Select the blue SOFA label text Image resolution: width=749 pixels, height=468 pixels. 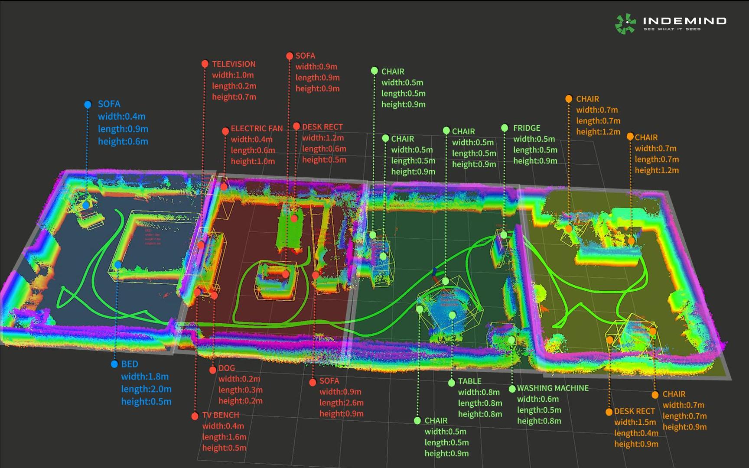[109, 104]
